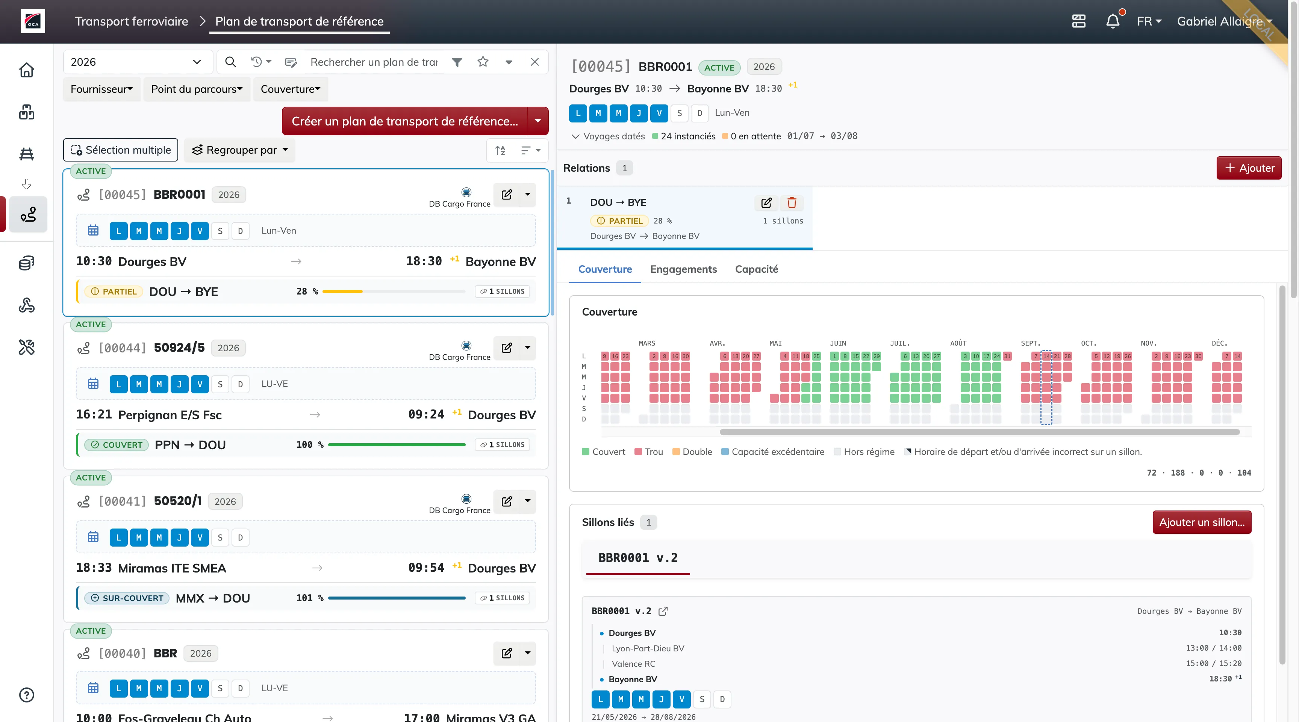Toggle Monday (L) on BBR0001 card
The width and height of the screenshot is (1299, 722).
(x=118, y=231)
